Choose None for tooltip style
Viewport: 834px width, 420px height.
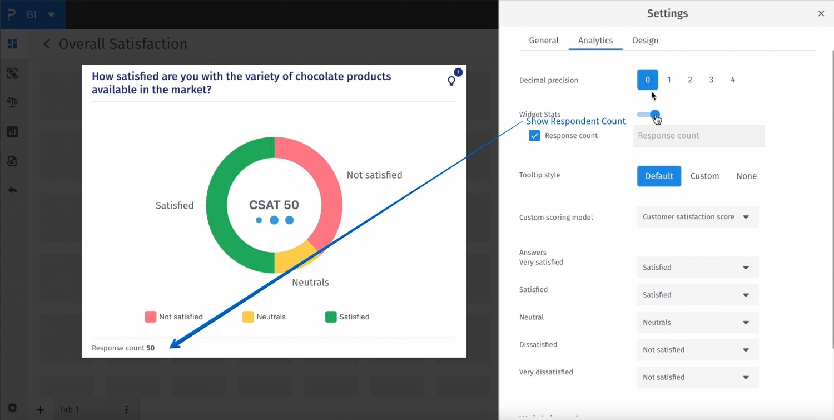[746, 176]
